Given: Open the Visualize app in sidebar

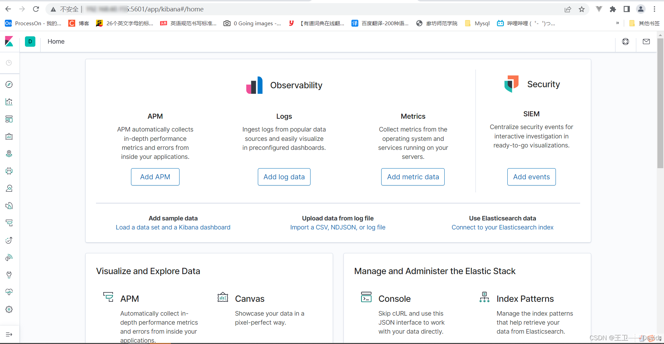Looking at the screenshot, I should point(9,102).
